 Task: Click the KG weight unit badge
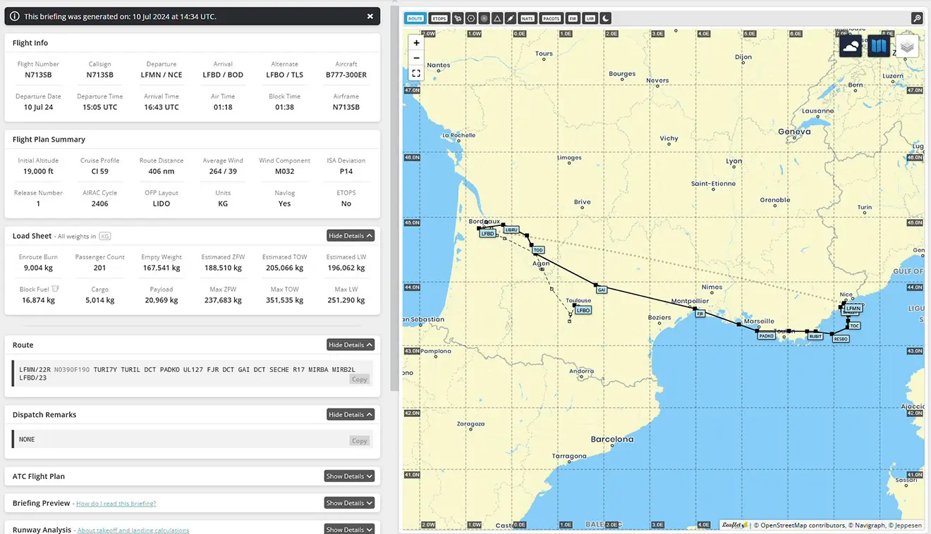105,236
